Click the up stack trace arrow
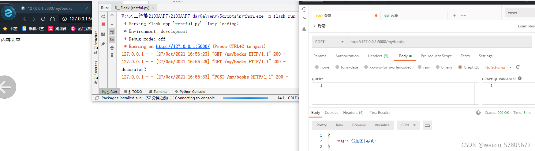 tap(112, 16)
